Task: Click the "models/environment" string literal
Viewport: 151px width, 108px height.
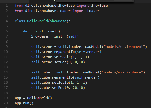Action: pos(124,47)
